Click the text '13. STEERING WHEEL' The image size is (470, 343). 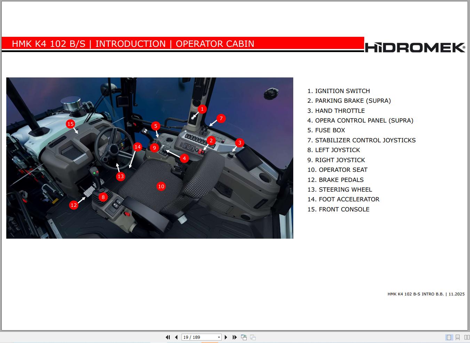(x=340, y=190)
